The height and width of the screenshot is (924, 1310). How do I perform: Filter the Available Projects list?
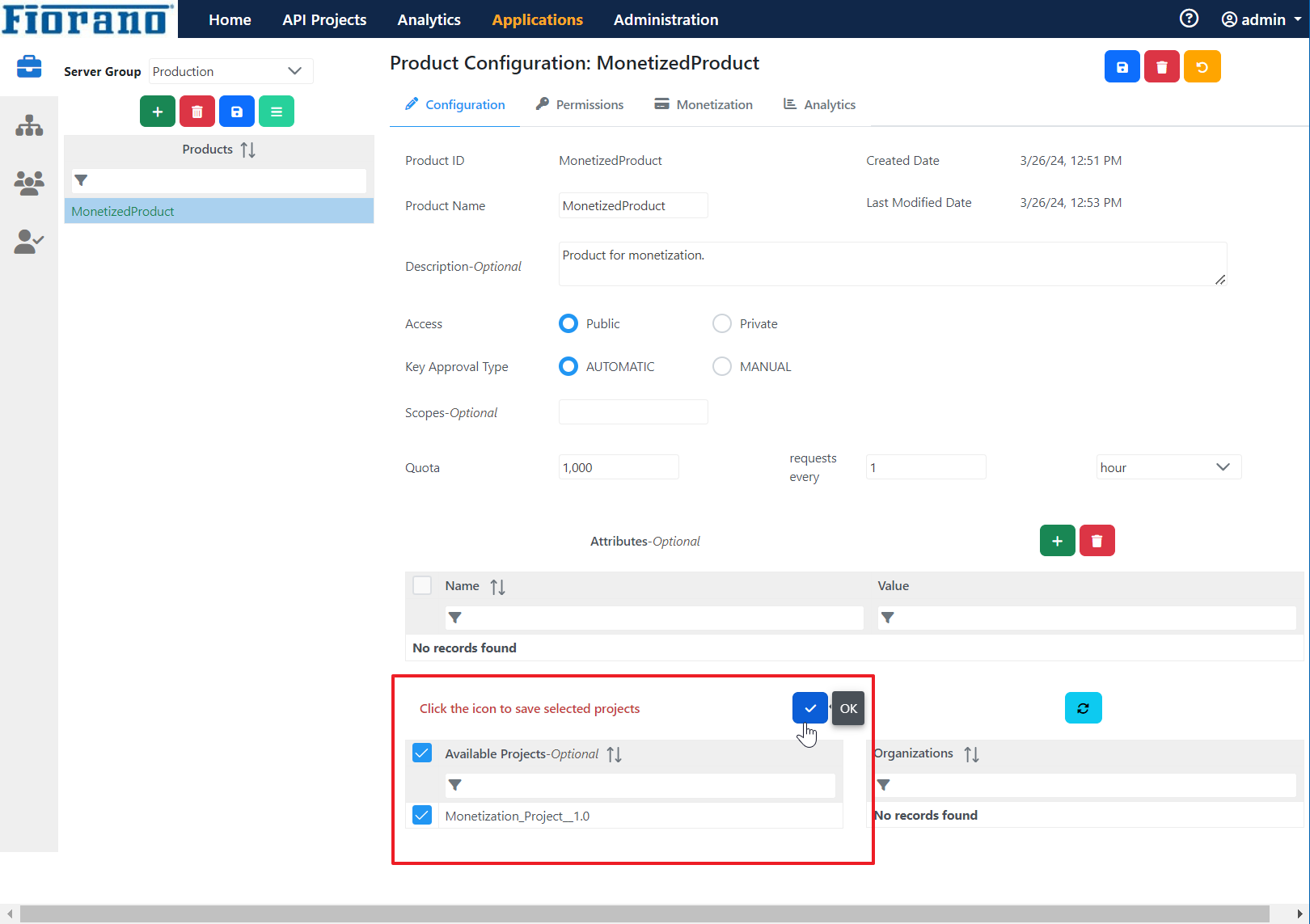640,785
